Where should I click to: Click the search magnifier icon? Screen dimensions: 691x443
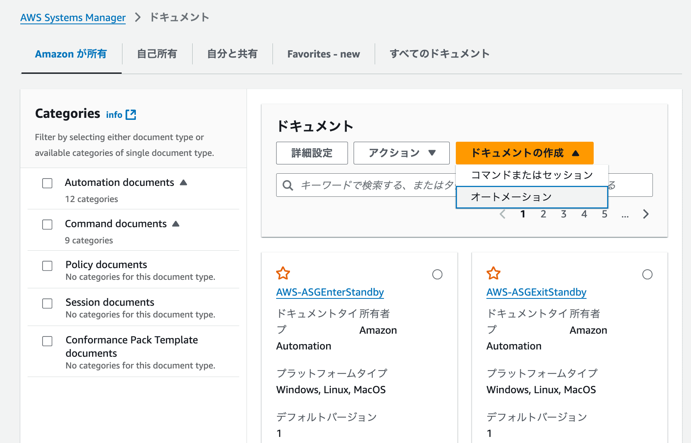[x=288, y=185]
